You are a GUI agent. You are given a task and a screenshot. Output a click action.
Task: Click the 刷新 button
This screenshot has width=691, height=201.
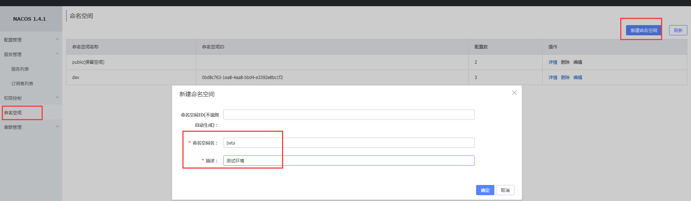(x=678, y=30)
